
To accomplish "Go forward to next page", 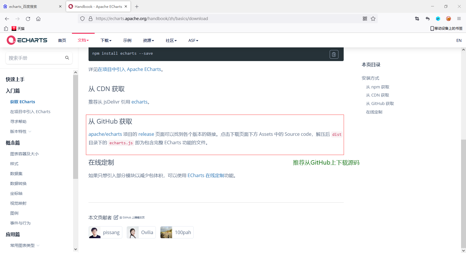I will (17, 19).
